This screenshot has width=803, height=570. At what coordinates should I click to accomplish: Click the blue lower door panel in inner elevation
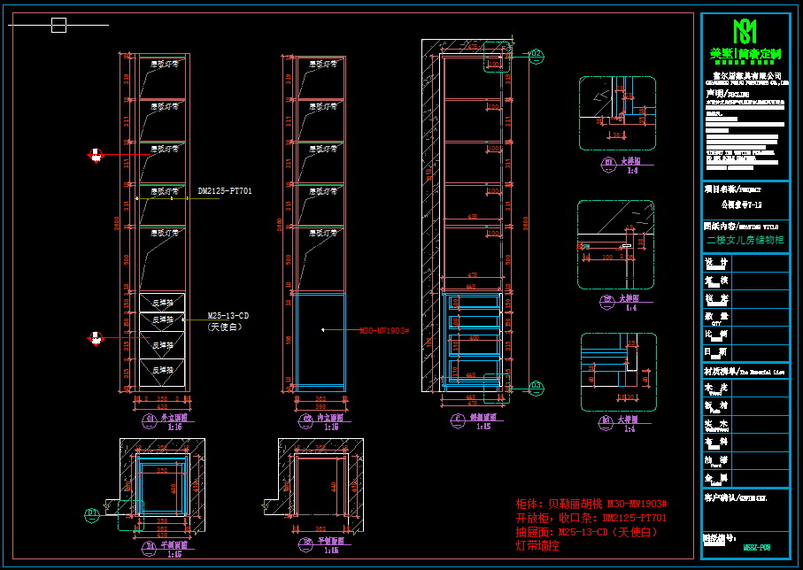320,341
